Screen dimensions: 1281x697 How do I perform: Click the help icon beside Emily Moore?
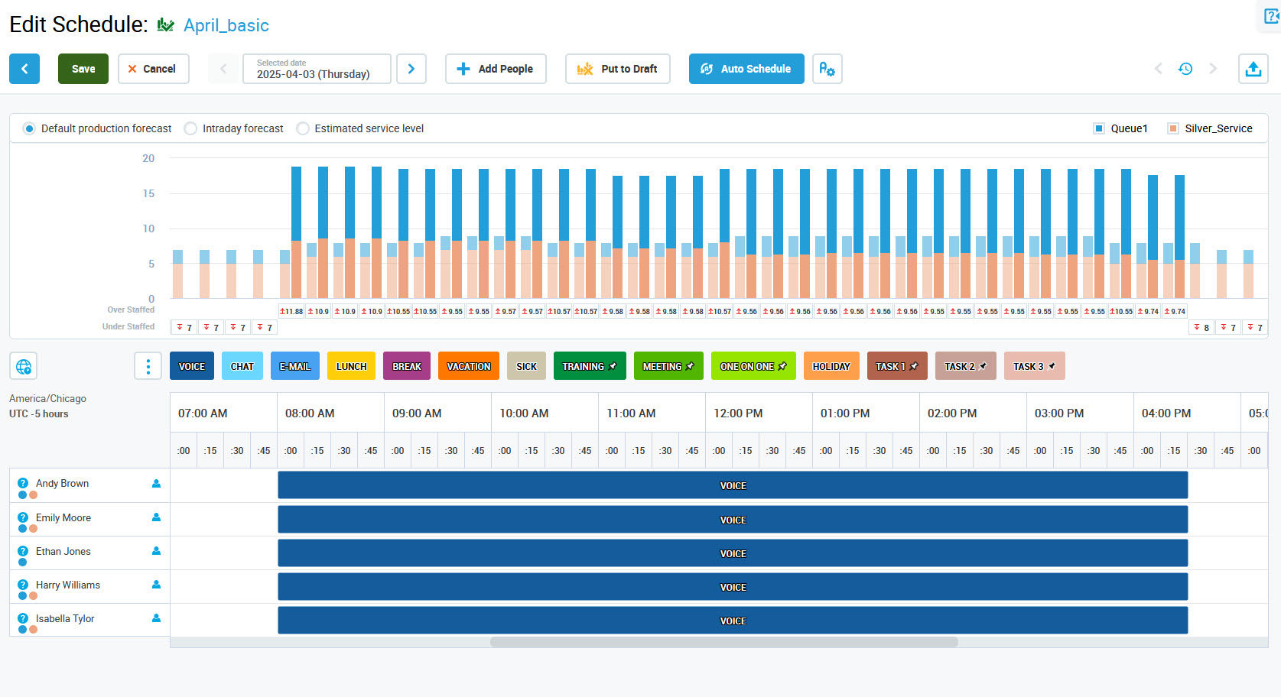[x=23, y=517]
